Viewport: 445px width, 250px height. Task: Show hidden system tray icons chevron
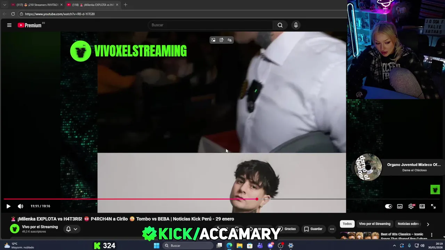pos(394,245)
